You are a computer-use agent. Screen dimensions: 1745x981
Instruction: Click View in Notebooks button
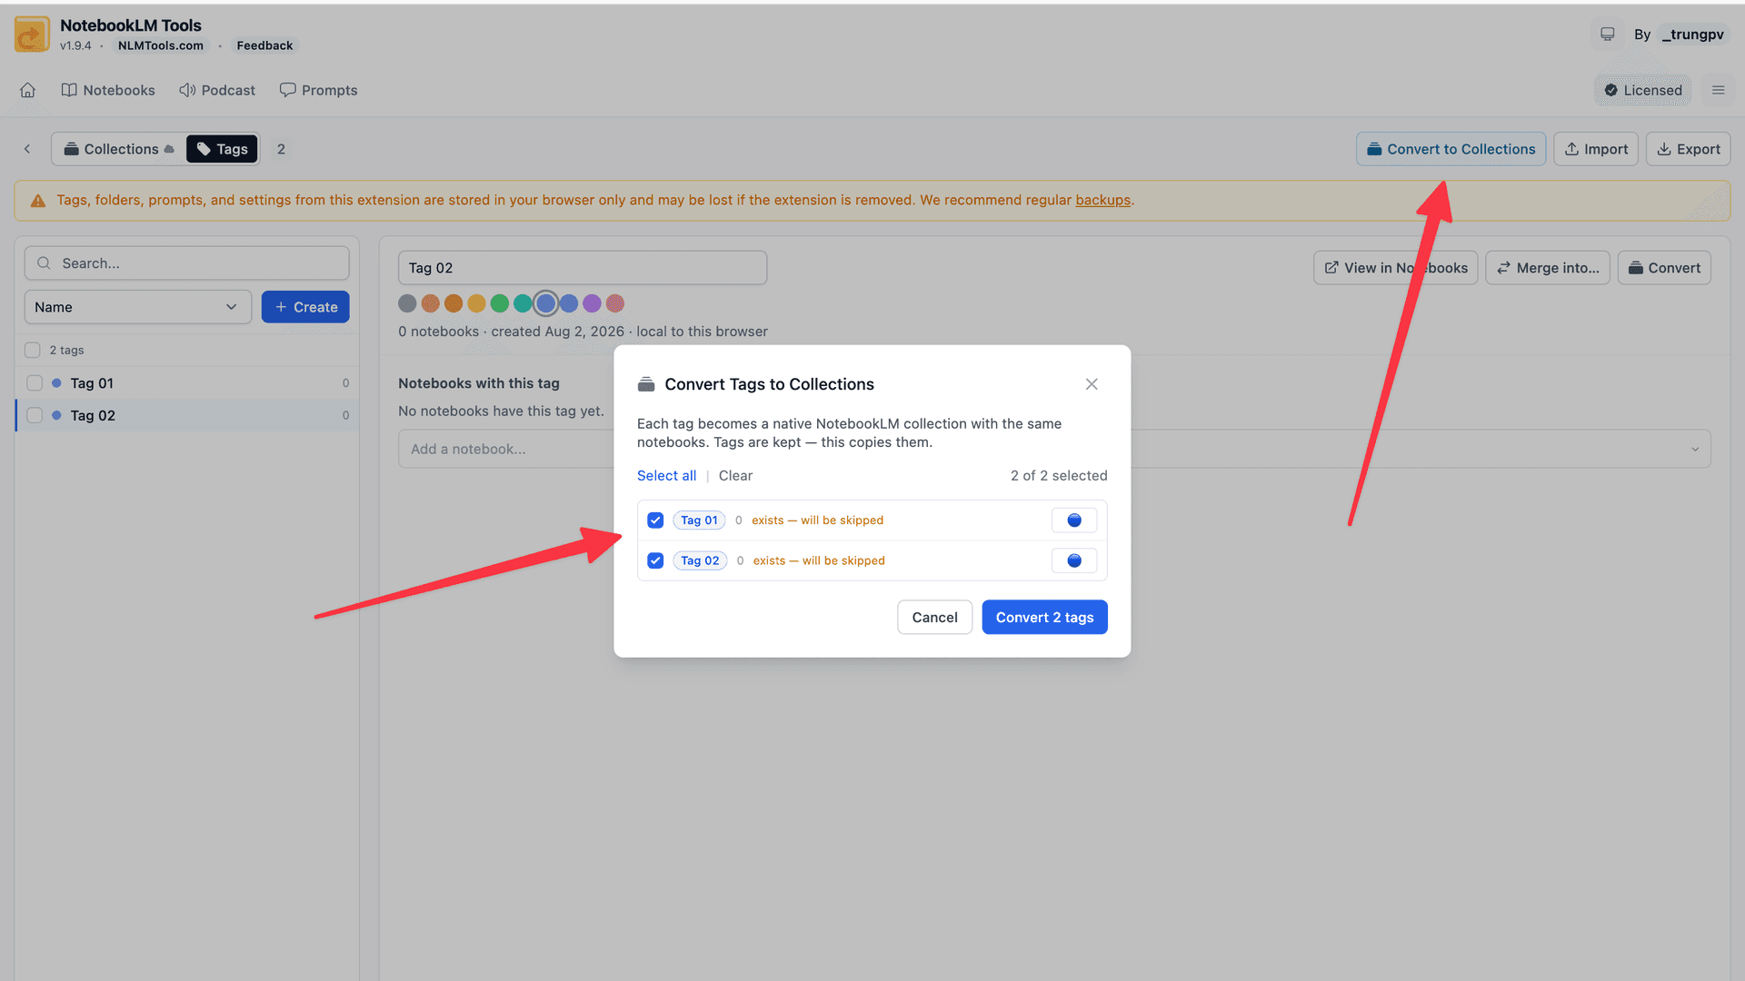pos(1396,268)
